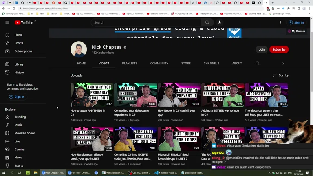The width and height of the screenshot is (313, 176).
Task: Switch to the COMMUNITY tab
Action: 159,63
